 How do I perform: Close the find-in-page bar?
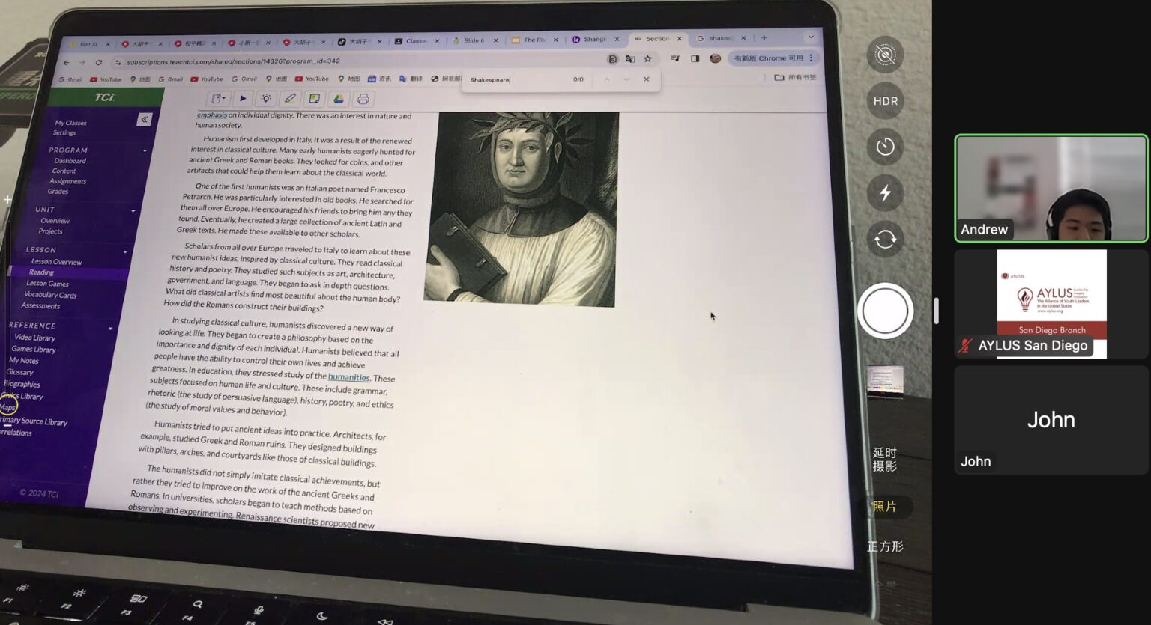coord(646,79)
